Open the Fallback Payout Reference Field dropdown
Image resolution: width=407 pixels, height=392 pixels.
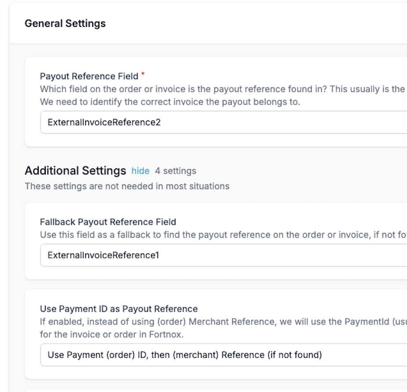tap(223, 255)
